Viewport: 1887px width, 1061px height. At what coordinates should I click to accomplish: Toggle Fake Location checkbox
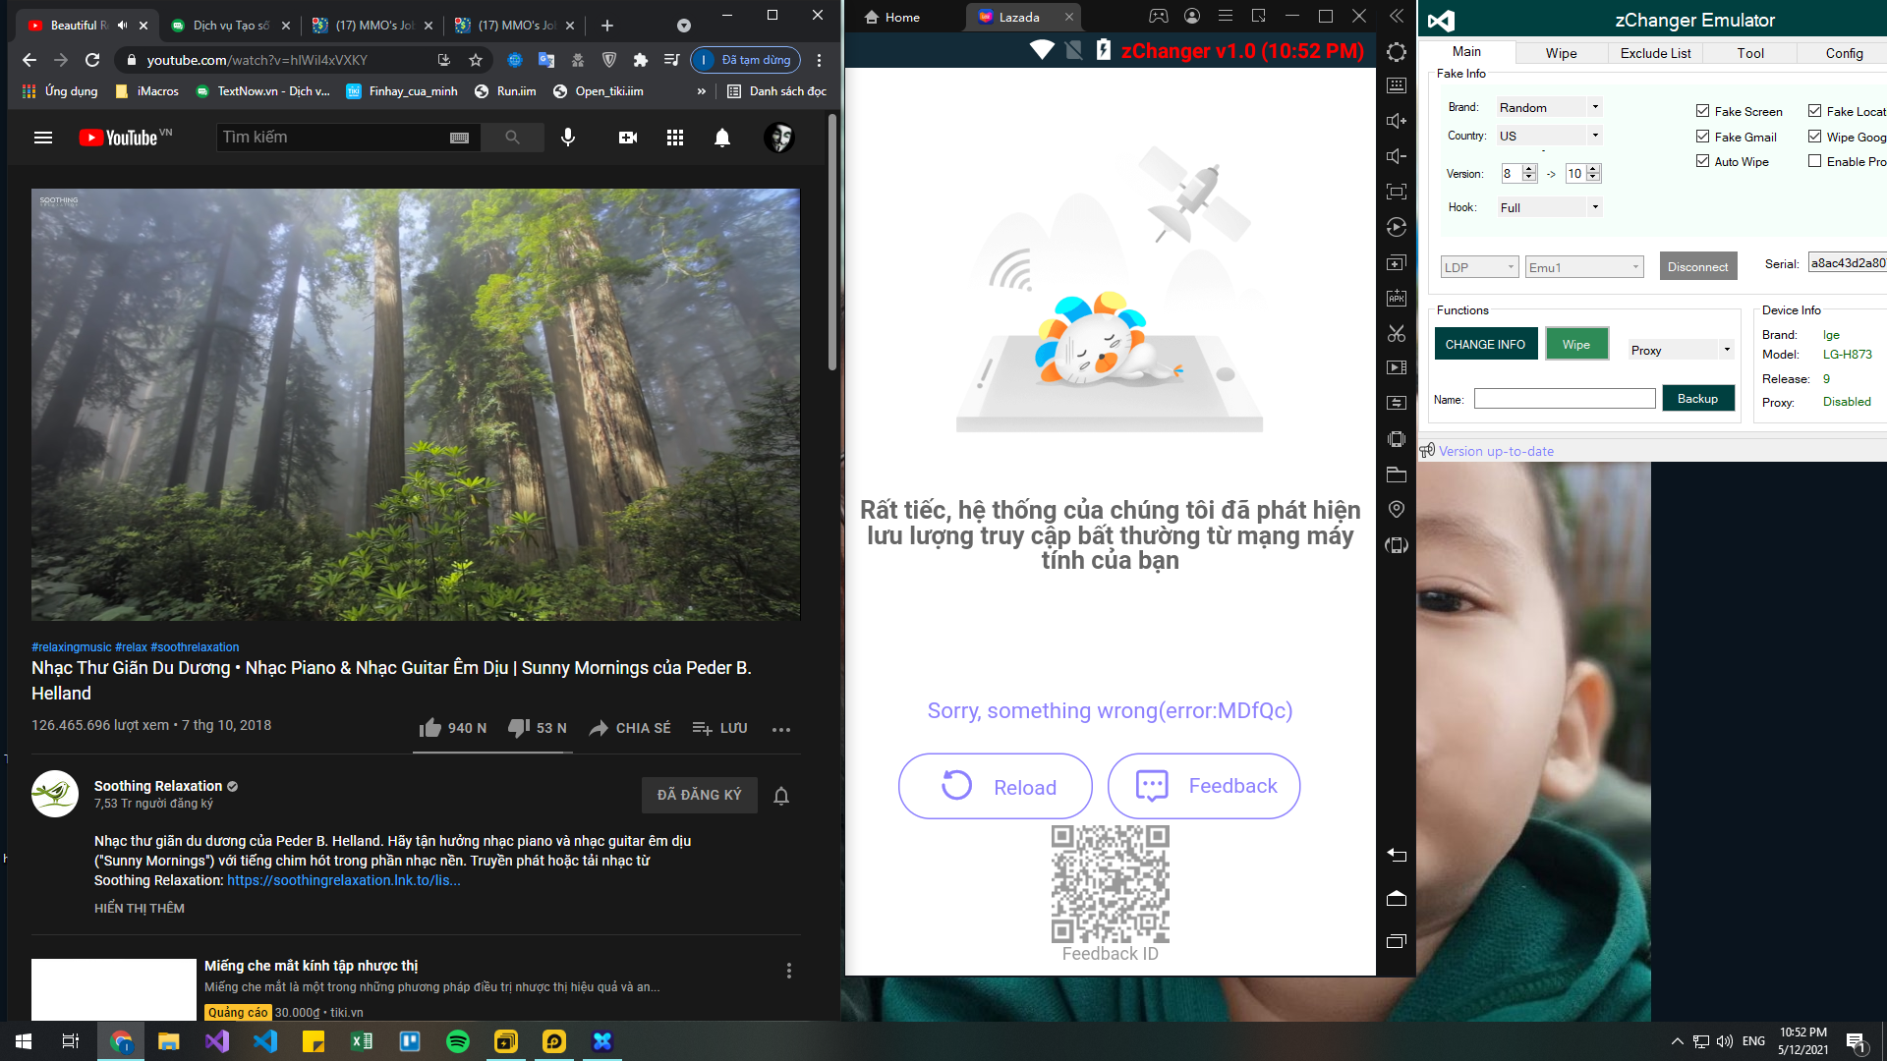pyautogui.click(x=1814, y=111)
